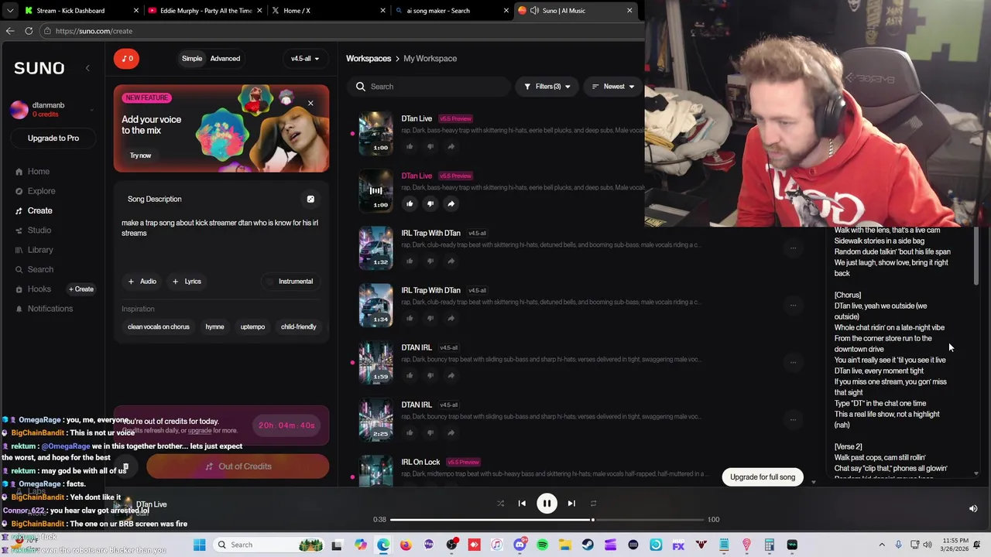Add Lyrics to the song
The height and width of the screenshot is (557, 991).
coord(187,282)
